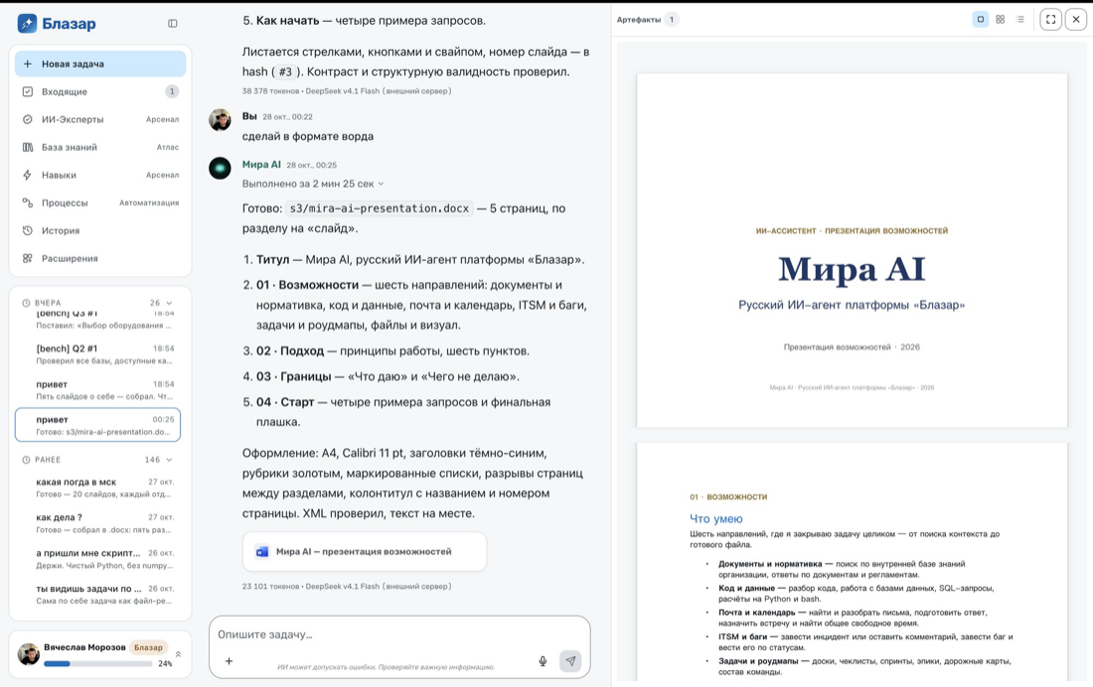This screenshot has width=1093, height=687.
Task: Switch artifacts to single-page view icon
Action: [980, 20]
